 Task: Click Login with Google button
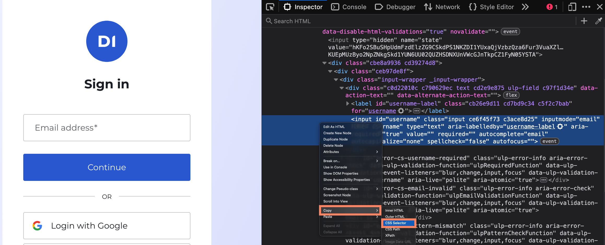[x=107, y=226]
